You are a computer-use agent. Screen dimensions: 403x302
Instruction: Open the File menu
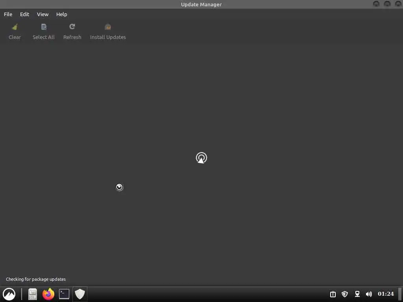tap(8, 15)
